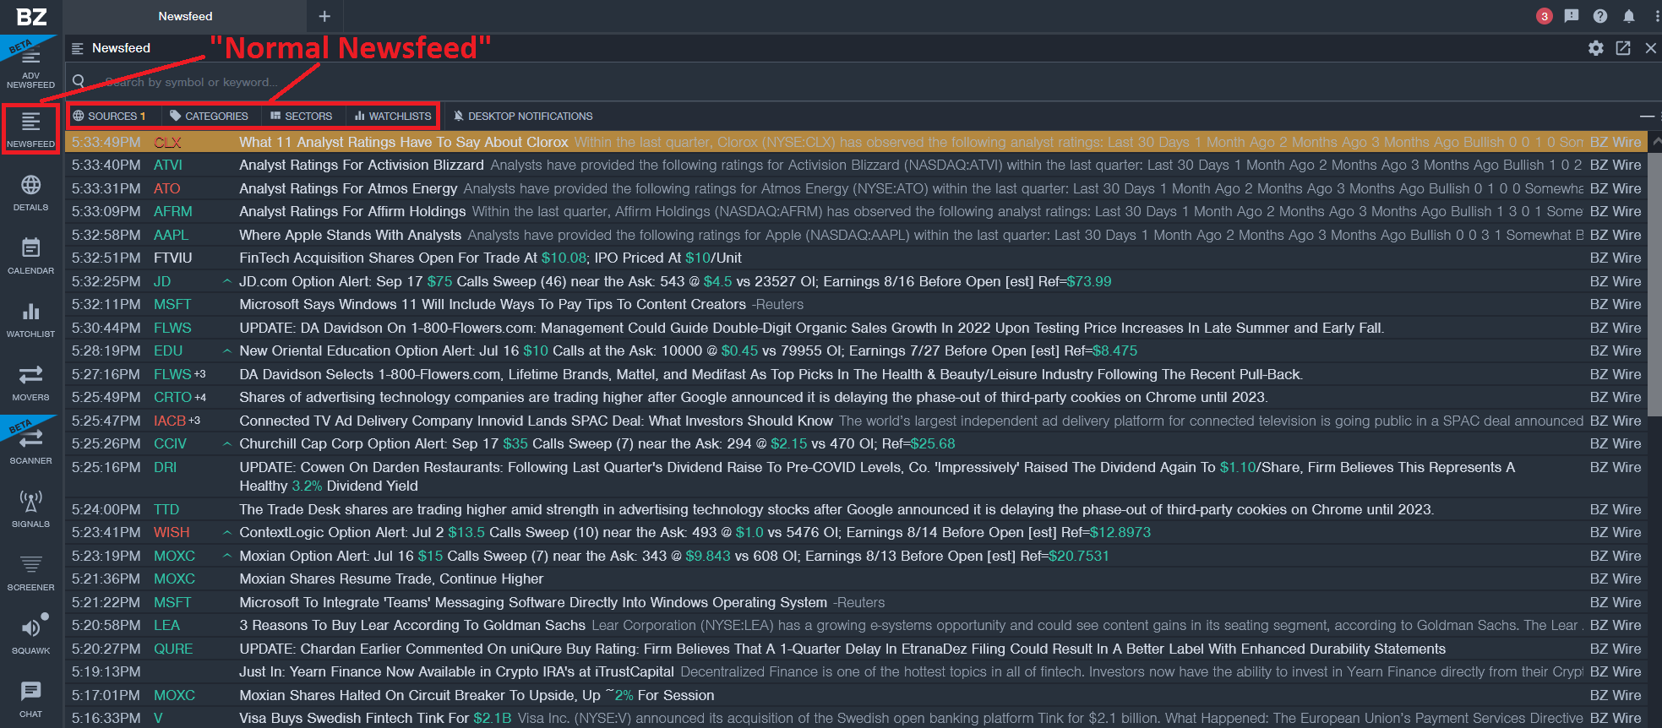1662x728 pixels.
Task: Expand the ContextLogic option alert row
Action: 226,532
